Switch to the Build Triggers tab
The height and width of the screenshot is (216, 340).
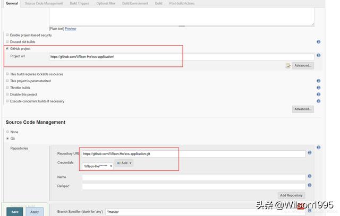[79, 4]
